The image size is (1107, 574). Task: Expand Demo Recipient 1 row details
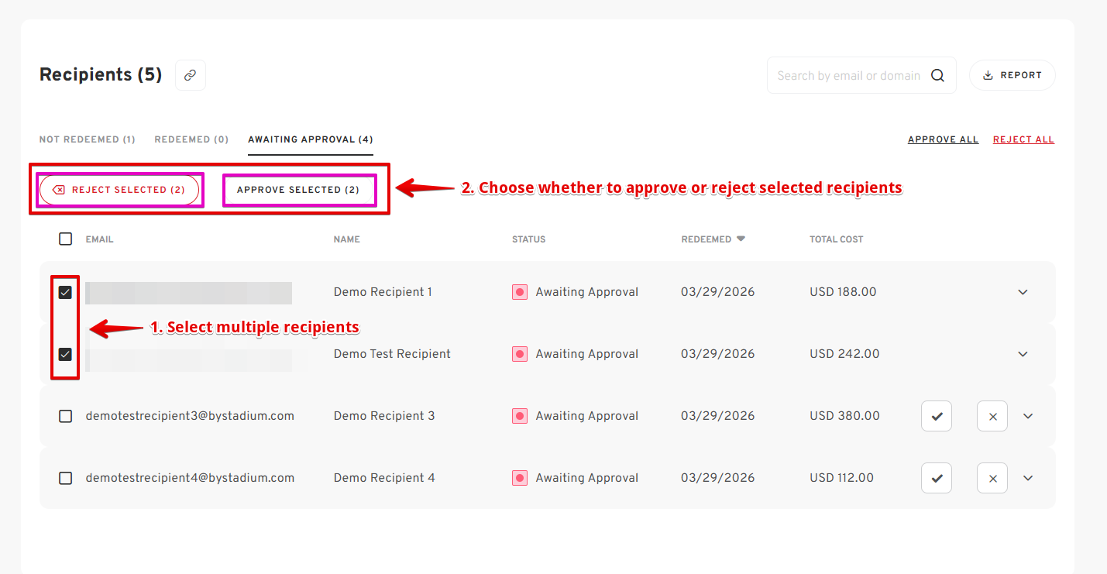[1023, 292]
